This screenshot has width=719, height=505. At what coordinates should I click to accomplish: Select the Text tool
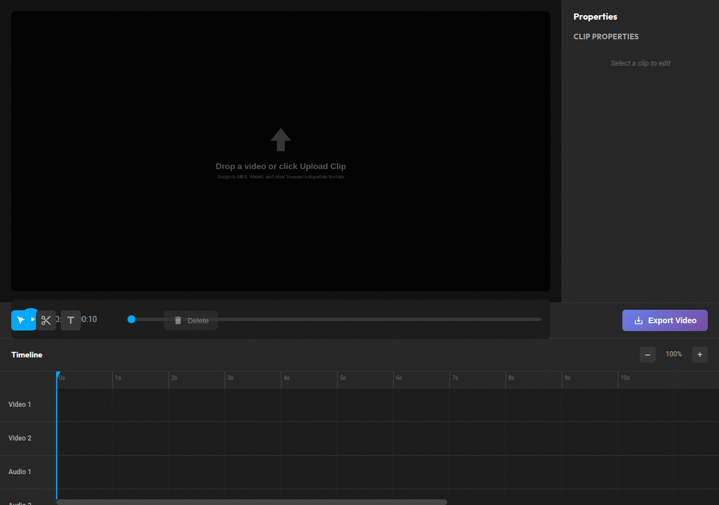[70, 320]
